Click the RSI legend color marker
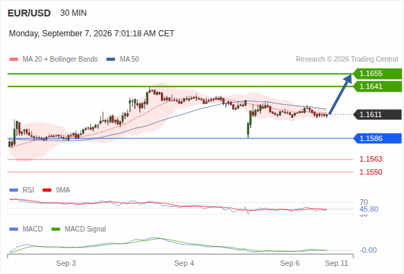Viewport: 404px width, 274px height. pos(14,190)
